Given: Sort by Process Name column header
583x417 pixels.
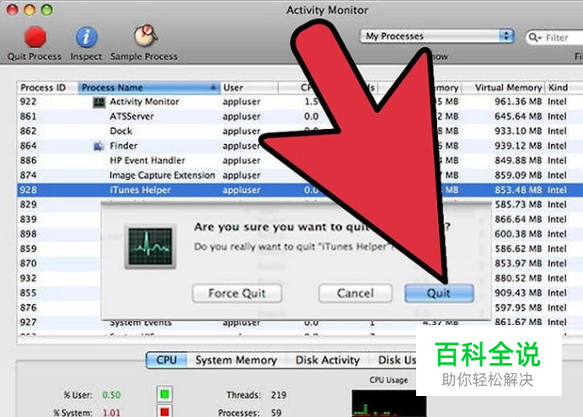Looking at the screenshot, I should (149, 88).
